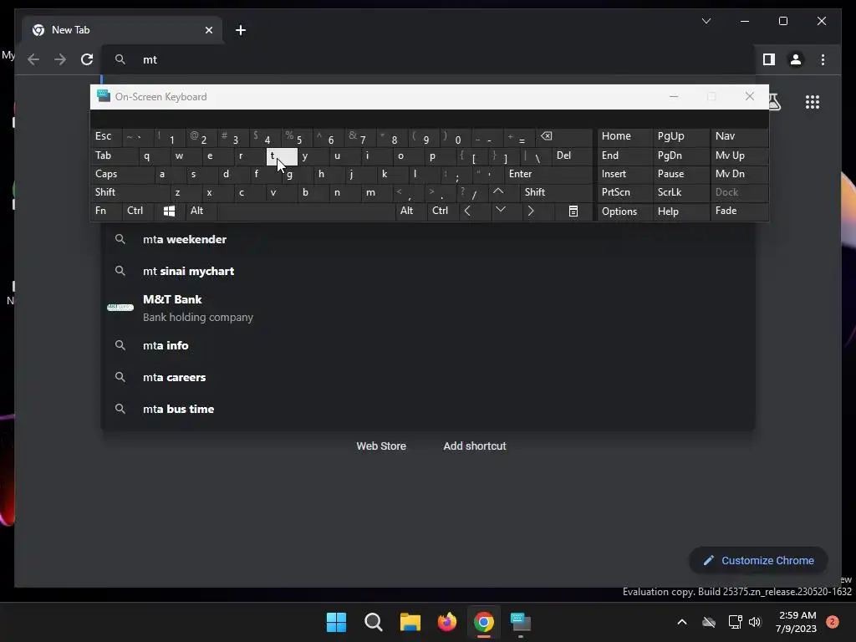Open taskbar Search
Viewport: 856px width, 642px height.
coord(374,622)
